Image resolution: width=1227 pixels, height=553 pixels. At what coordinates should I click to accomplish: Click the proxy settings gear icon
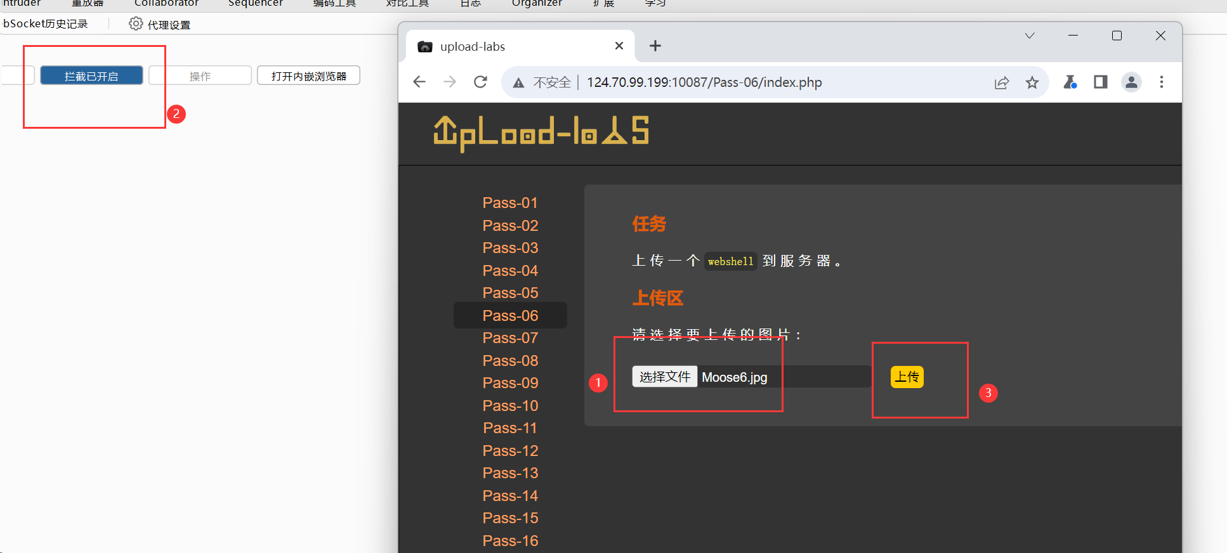coord(136,24)
